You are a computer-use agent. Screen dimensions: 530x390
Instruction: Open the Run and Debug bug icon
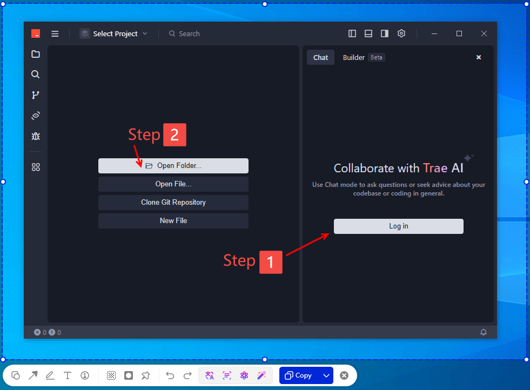coord(36,136)
